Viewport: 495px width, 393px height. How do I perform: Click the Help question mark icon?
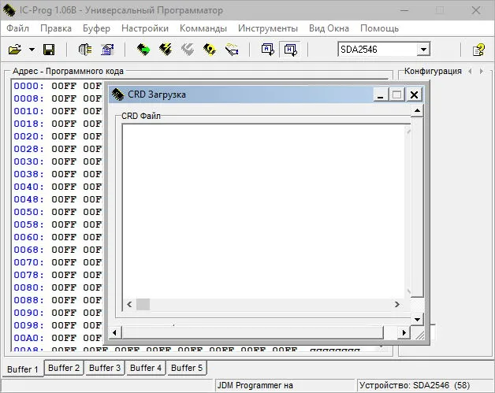[478, 50]
